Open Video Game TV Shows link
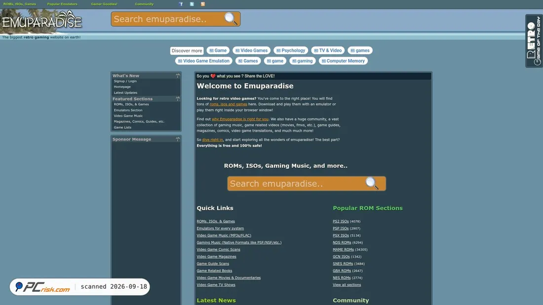Viewport: 543px width, 305px height. point(216,285)
